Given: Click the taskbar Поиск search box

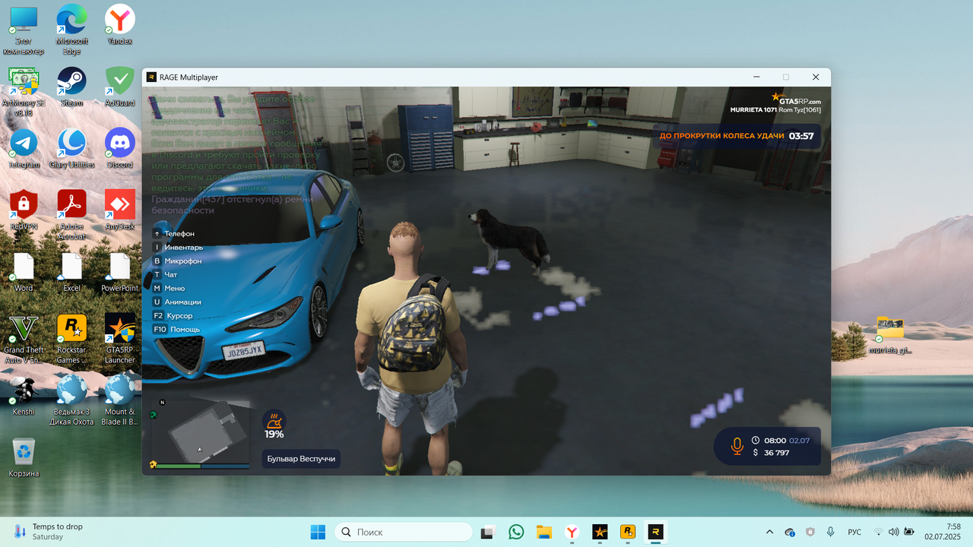Looking at the screenshot, I should (x=404, y=532).
